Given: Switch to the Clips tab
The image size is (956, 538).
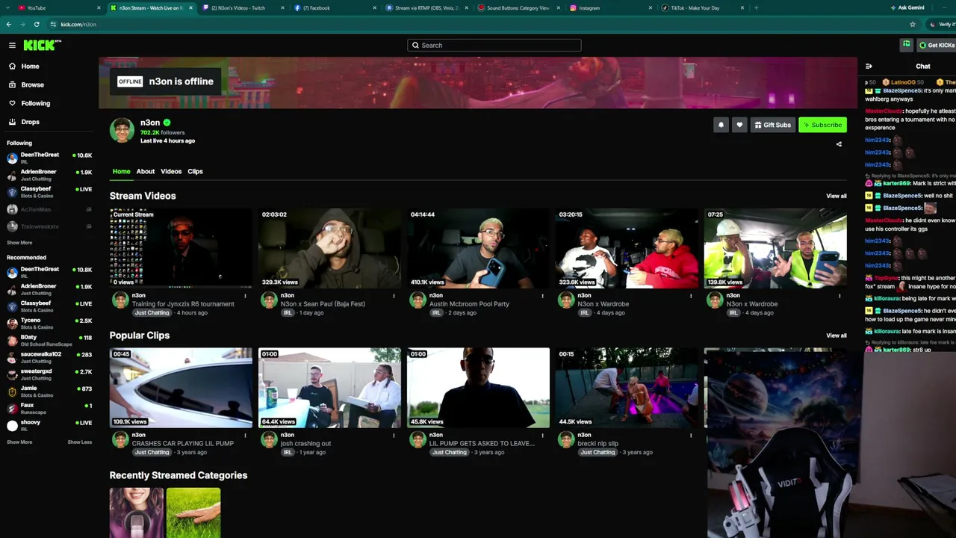Looking at the screenshot, I should [x=195, y=172].
